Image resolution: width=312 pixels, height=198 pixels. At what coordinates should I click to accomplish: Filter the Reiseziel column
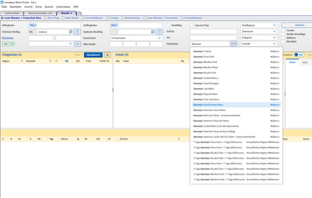(x=50, y=61)
